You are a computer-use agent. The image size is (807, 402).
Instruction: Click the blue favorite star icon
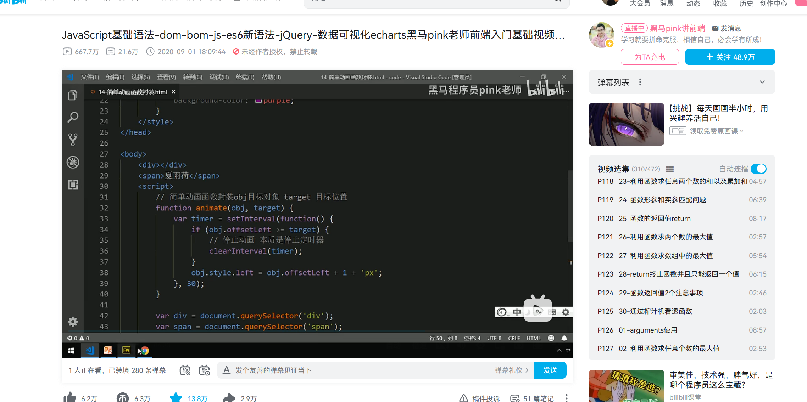tap(176, 397)
